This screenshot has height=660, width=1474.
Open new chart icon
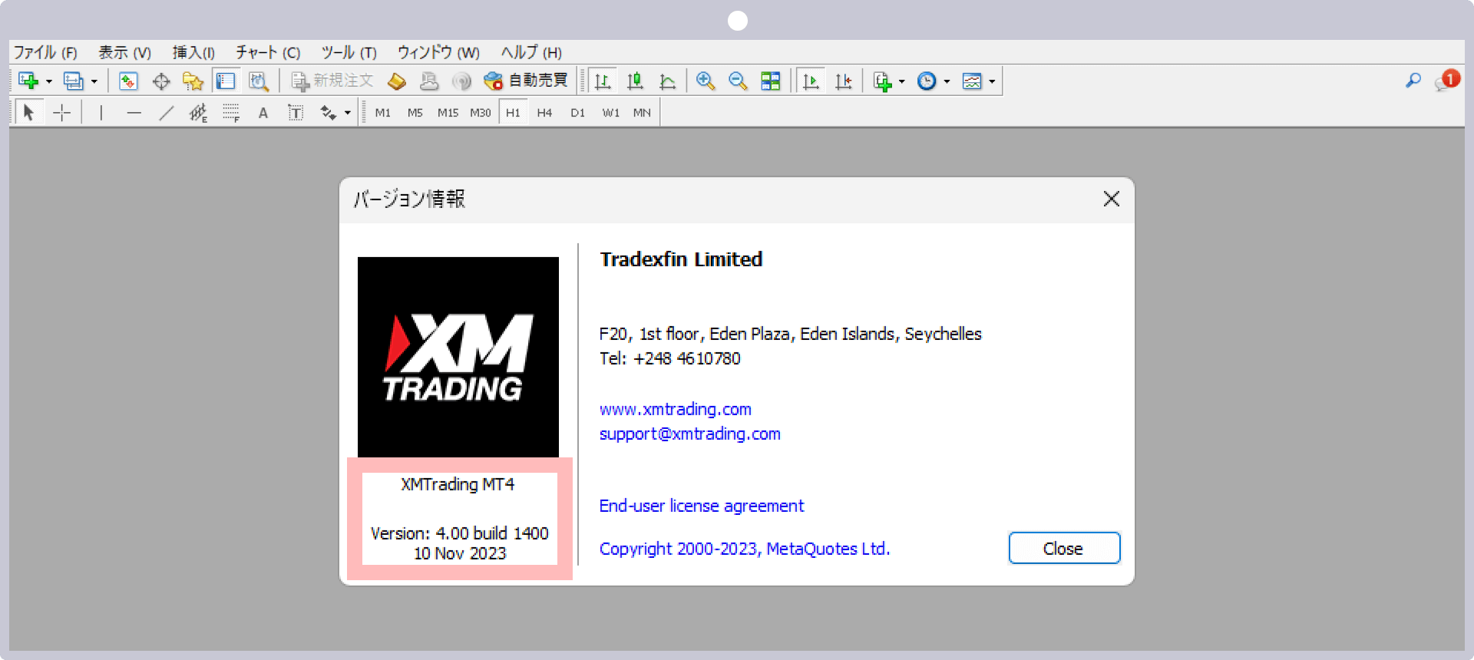coord(28,81)
